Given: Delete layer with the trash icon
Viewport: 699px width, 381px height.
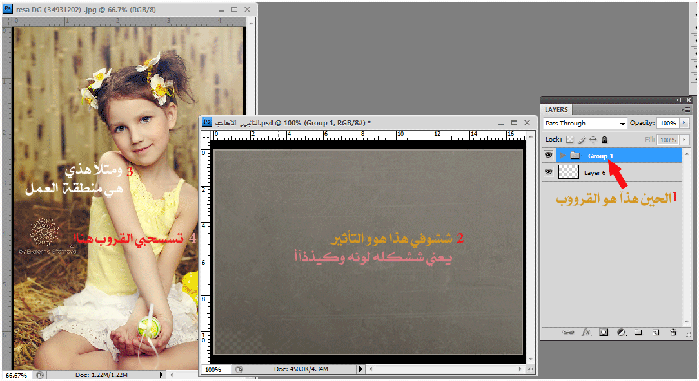Looking at the screenshot, I should pos(673,333).
